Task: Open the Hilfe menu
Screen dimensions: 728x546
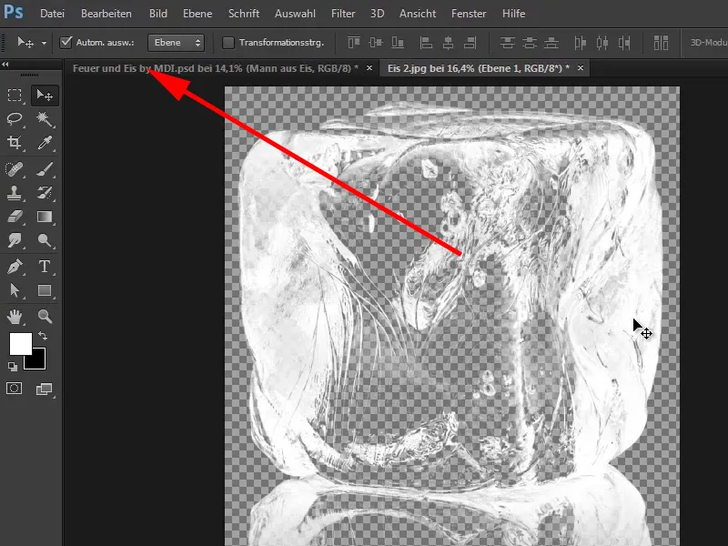Action: click(x=513, y=14)
